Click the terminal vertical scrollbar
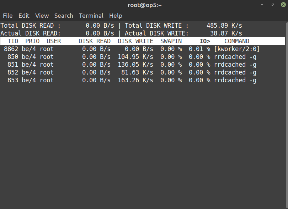Screen dimensions: 288x209 287,115
